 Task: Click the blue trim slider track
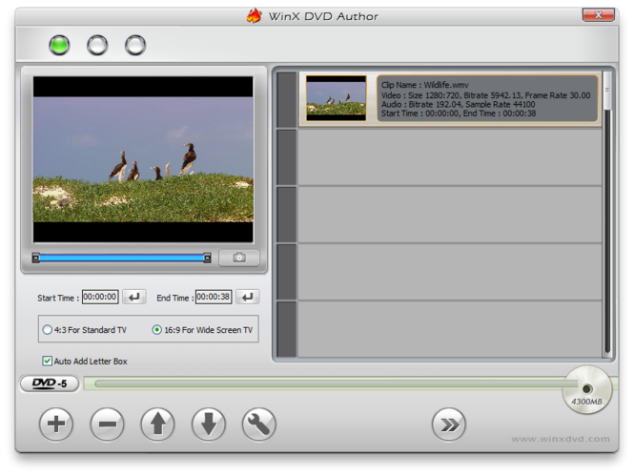click(121, 258)
